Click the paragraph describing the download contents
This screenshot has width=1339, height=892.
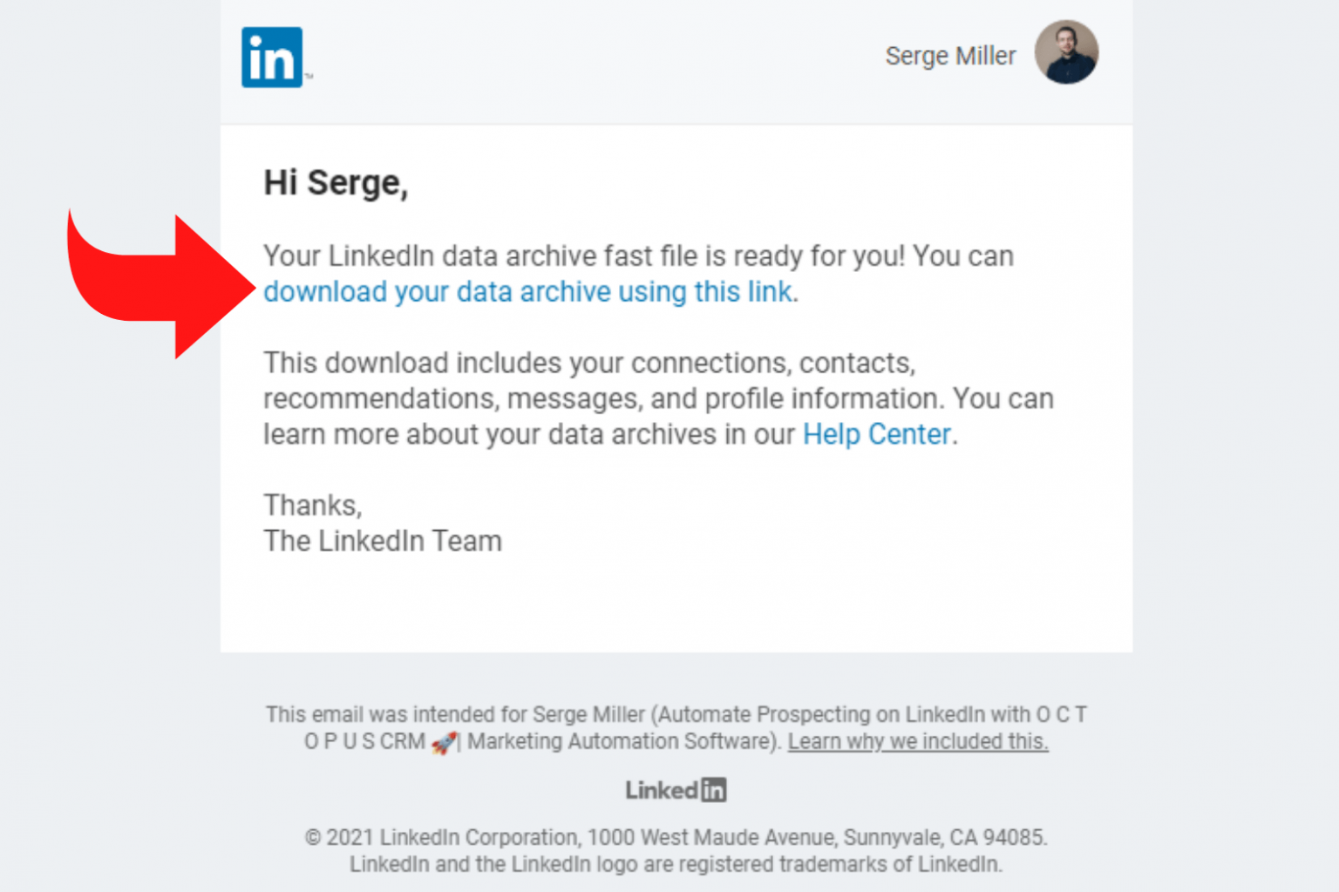pyautogui.click(x=657, y=398)
